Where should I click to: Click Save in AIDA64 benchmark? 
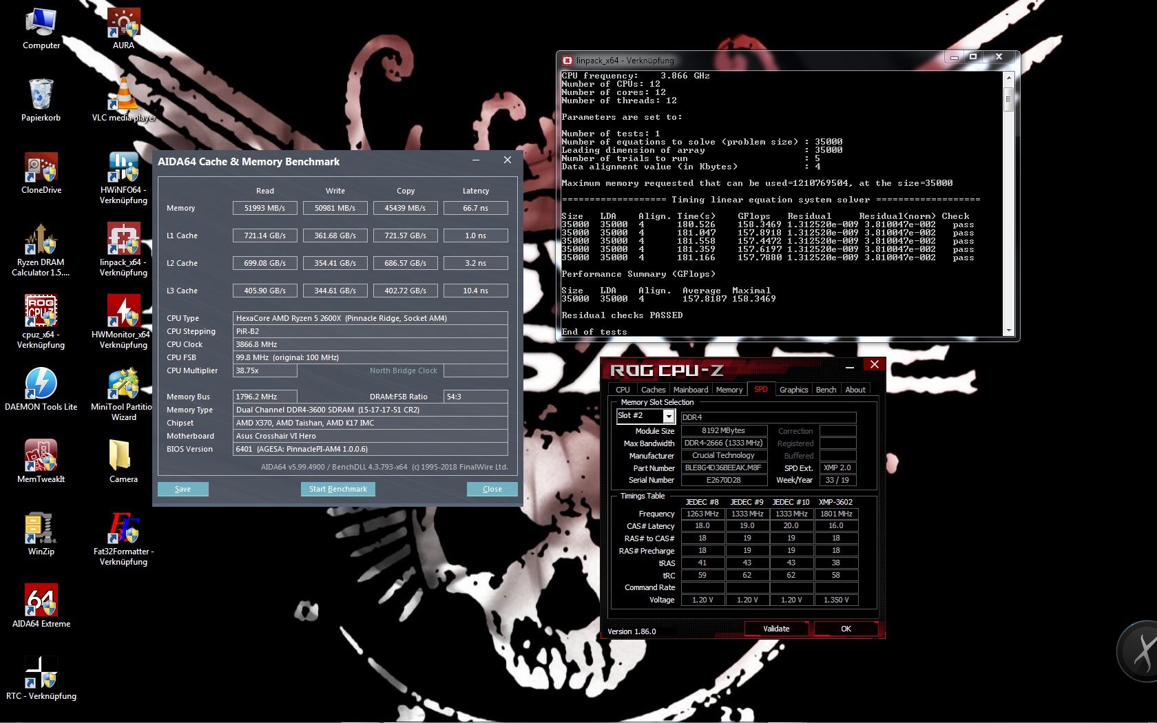[183, 489]
